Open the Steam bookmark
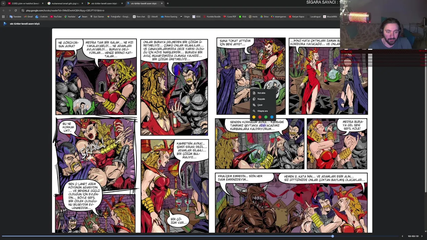 83,17
